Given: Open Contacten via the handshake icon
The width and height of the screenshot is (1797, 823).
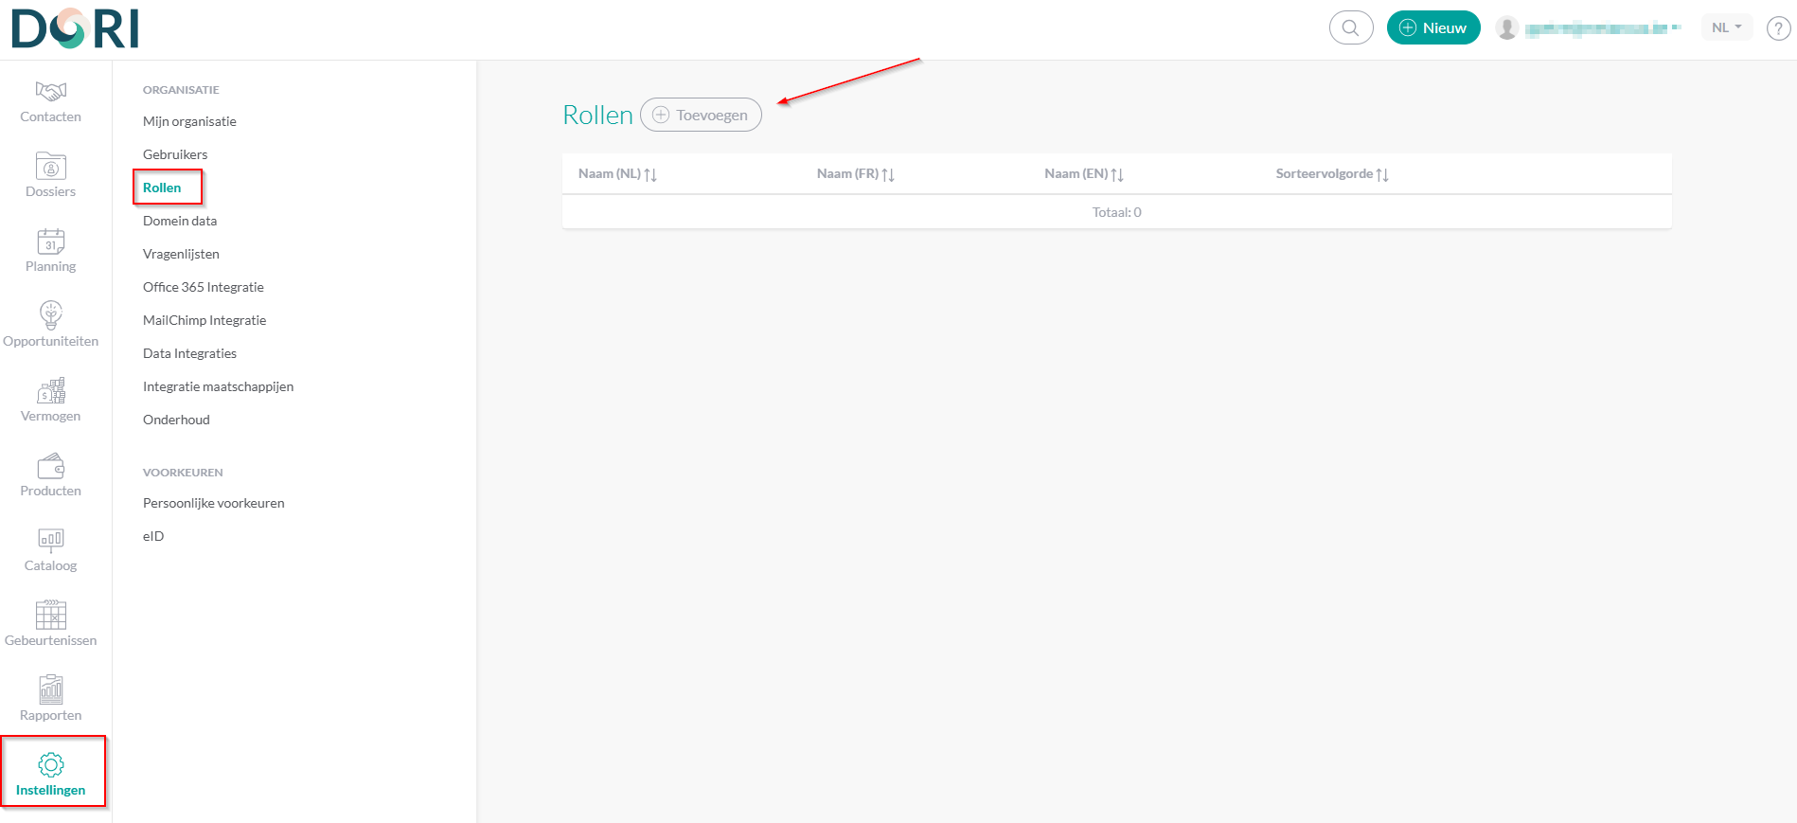Looking at the screenshot, I should (51, 92).
